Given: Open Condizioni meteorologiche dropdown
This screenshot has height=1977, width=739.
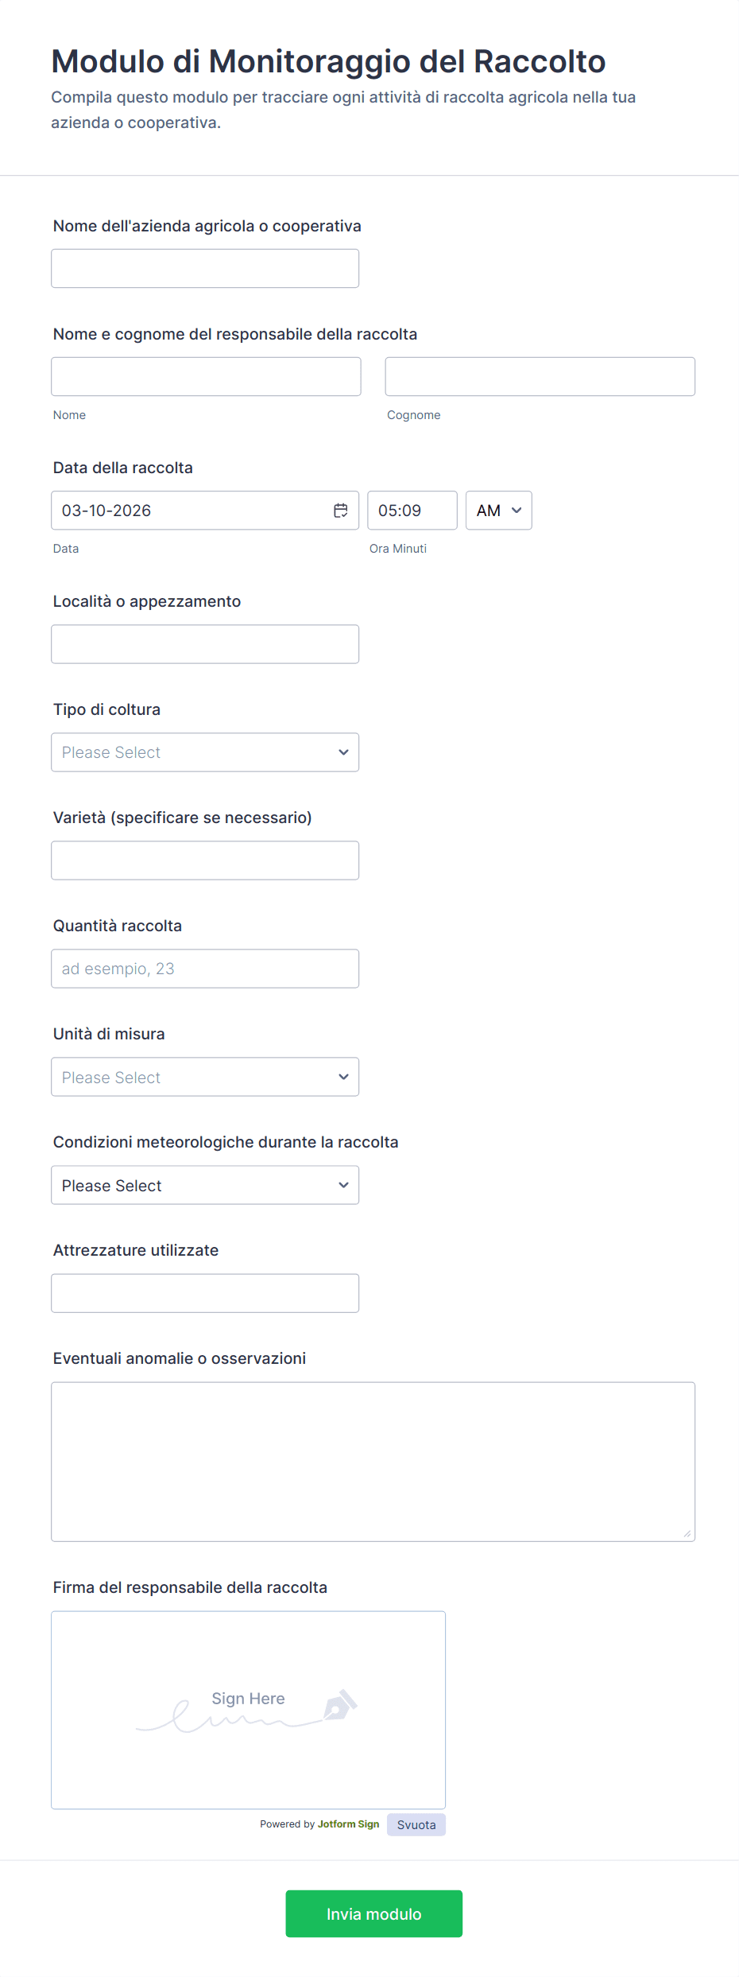Looking at the screenshot, I should (x=205, y=1185).
